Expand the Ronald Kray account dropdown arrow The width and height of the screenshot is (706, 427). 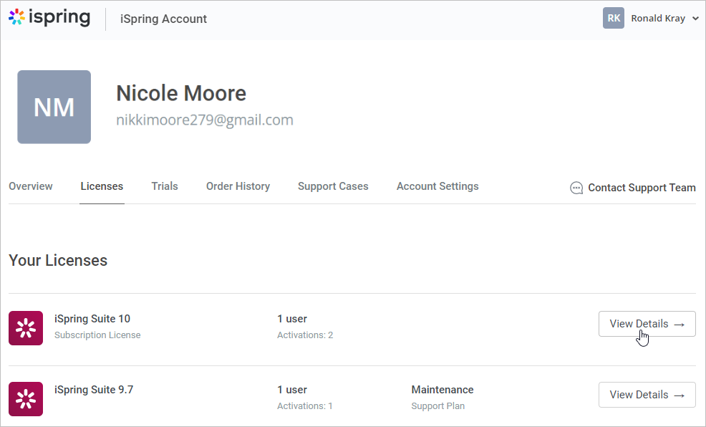[x=695, y=19]
